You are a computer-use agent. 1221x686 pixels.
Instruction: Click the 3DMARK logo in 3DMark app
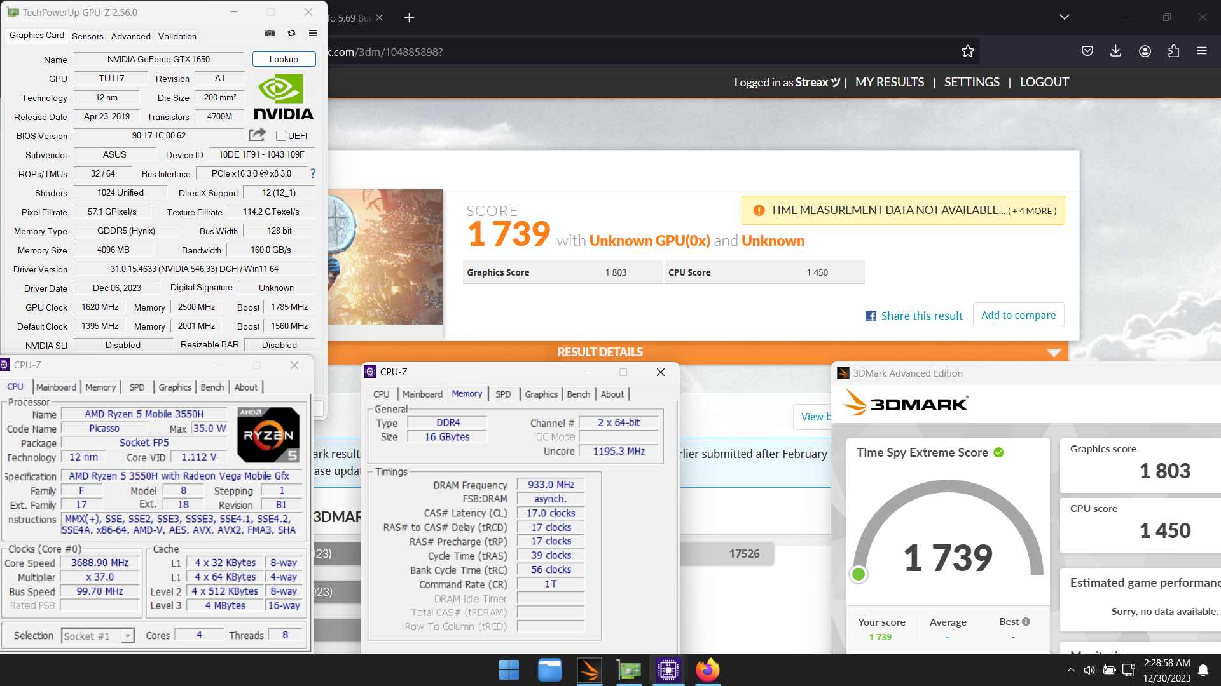[905, 403]
